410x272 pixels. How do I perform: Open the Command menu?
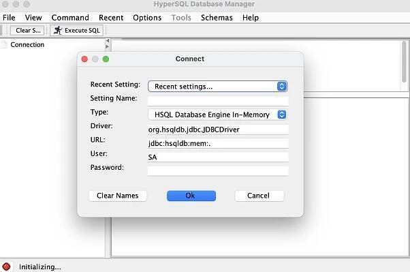point(70,18)
